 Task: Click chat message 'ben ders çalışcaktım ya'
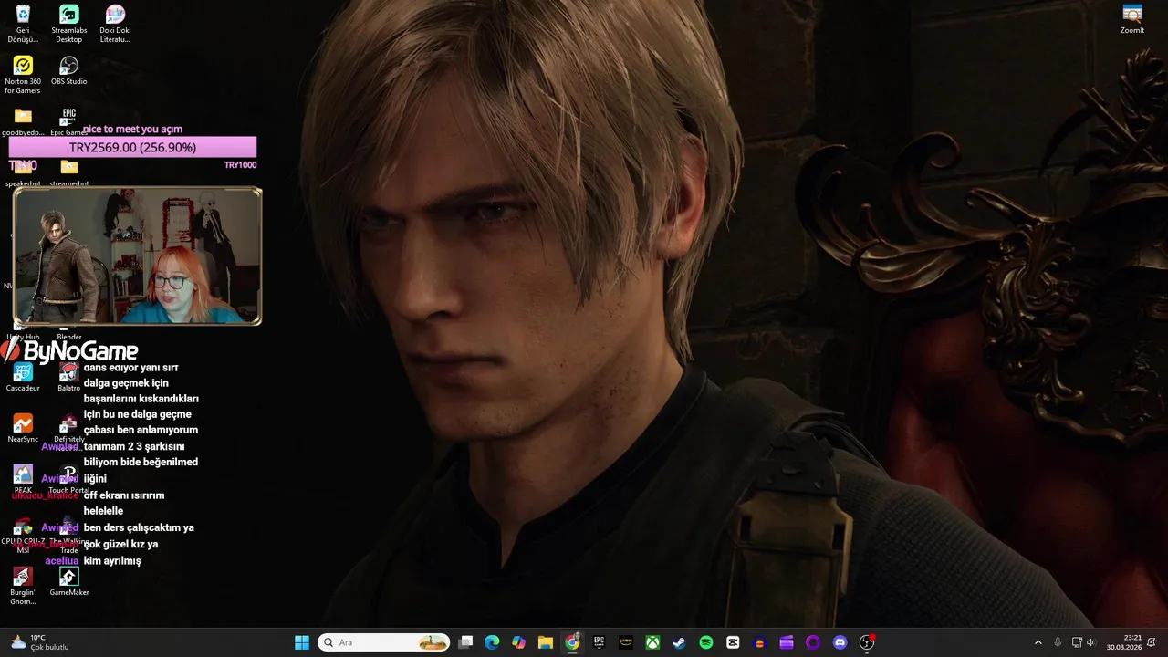[x=139, y=527]
